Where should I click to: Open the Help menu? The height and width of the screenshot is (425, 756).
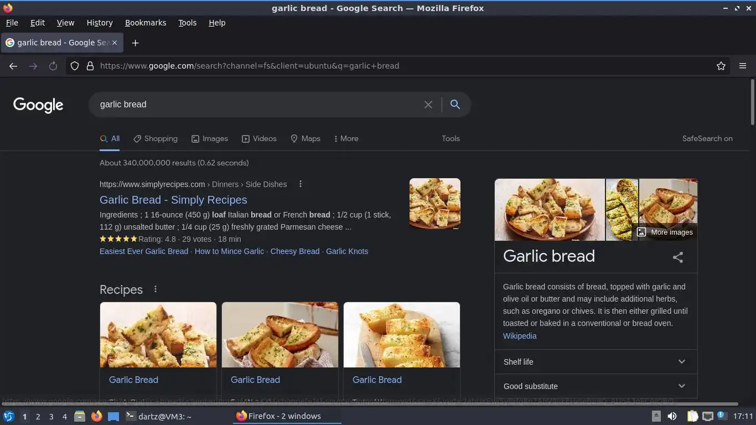(x=217, y=23)
